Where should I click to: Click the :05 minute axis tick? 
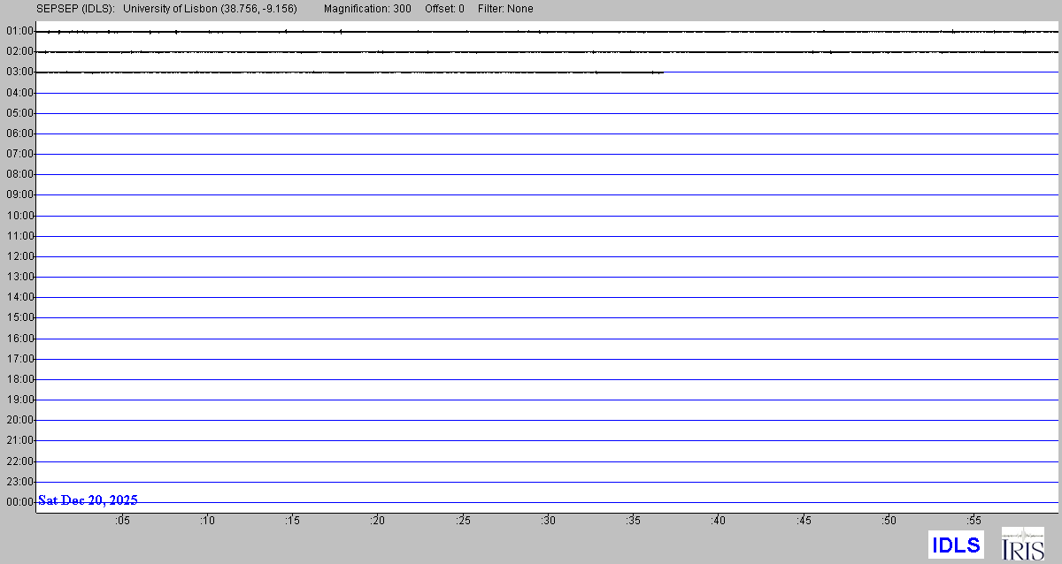[x=122, y=521]
